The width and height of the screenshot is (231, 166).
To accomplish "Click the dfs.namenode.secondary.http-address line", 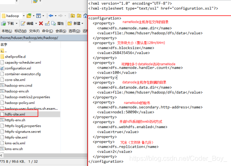I will tap(150, 107).
